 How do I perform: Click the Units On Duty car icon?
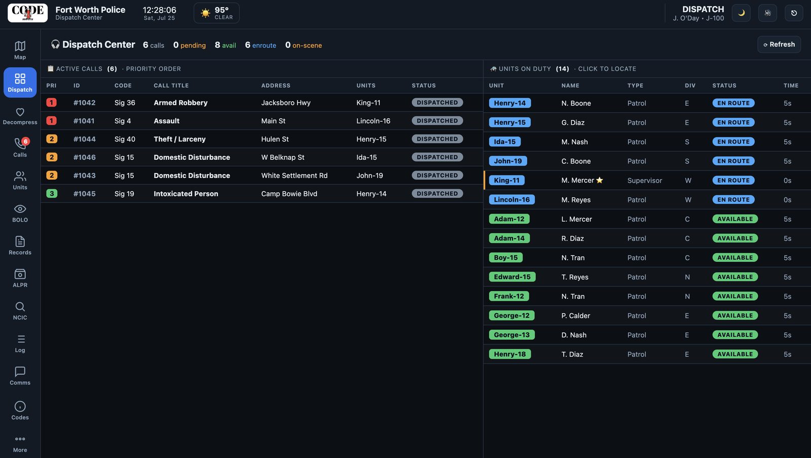(493, 68)
